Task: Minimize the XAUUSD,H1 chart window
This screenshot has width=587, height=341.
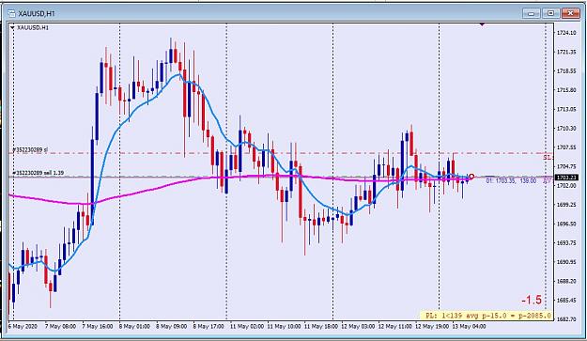Action: point(532,13)
